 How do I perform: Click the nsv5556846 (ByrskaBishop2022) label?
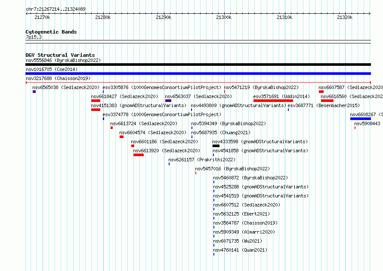coord(63,60)
